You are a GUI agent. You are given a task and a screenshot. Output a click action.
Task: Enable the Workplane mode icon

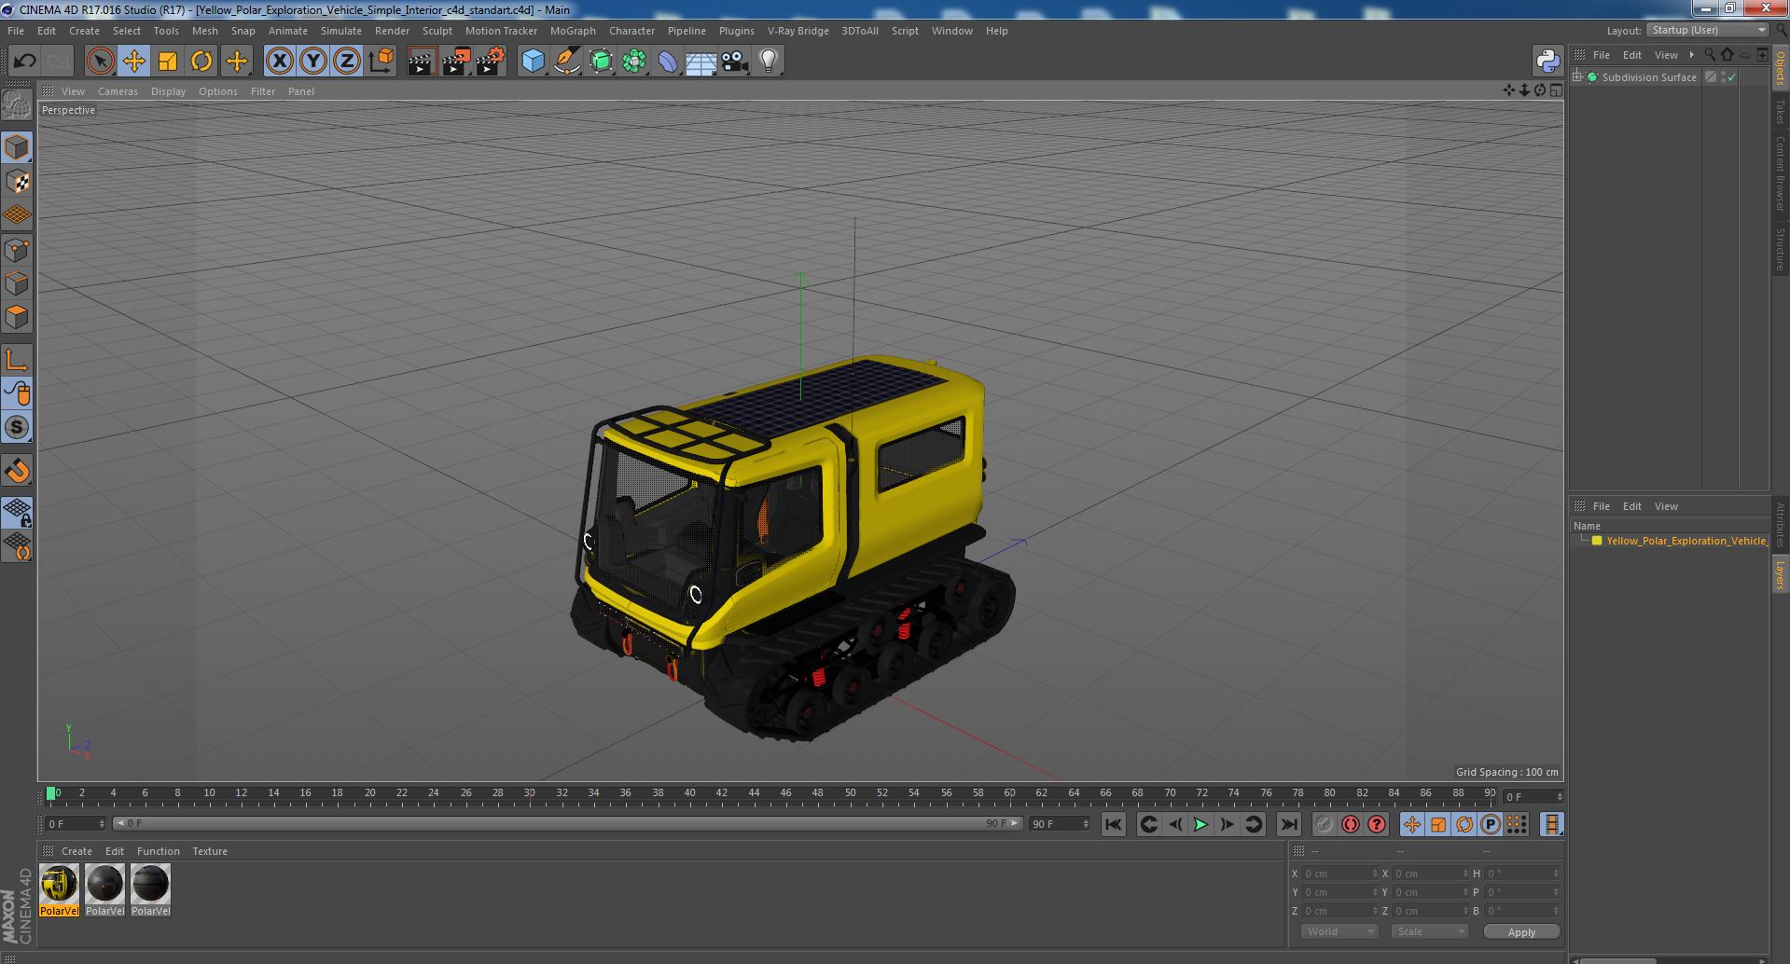17,215
